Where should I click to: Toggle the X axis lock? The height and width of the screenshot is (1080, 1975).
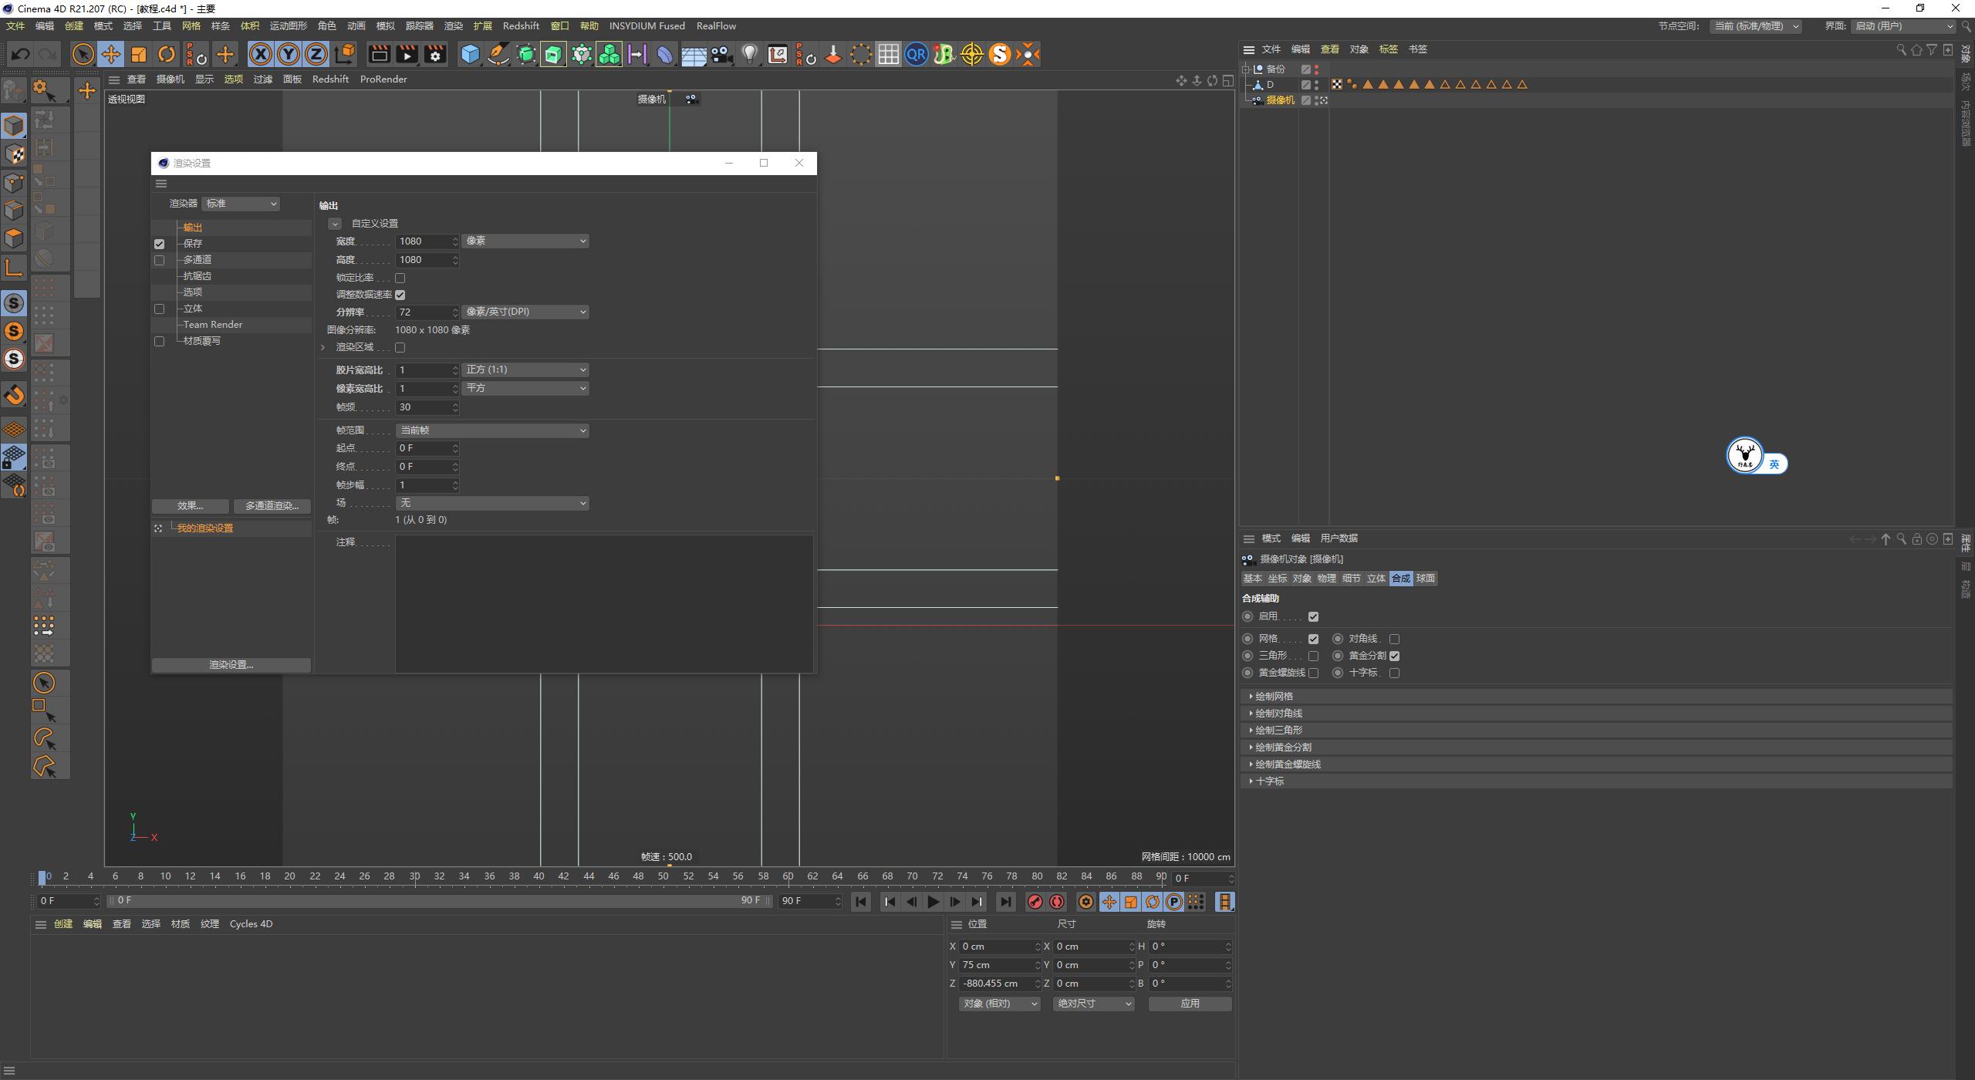tap(261, 54)
